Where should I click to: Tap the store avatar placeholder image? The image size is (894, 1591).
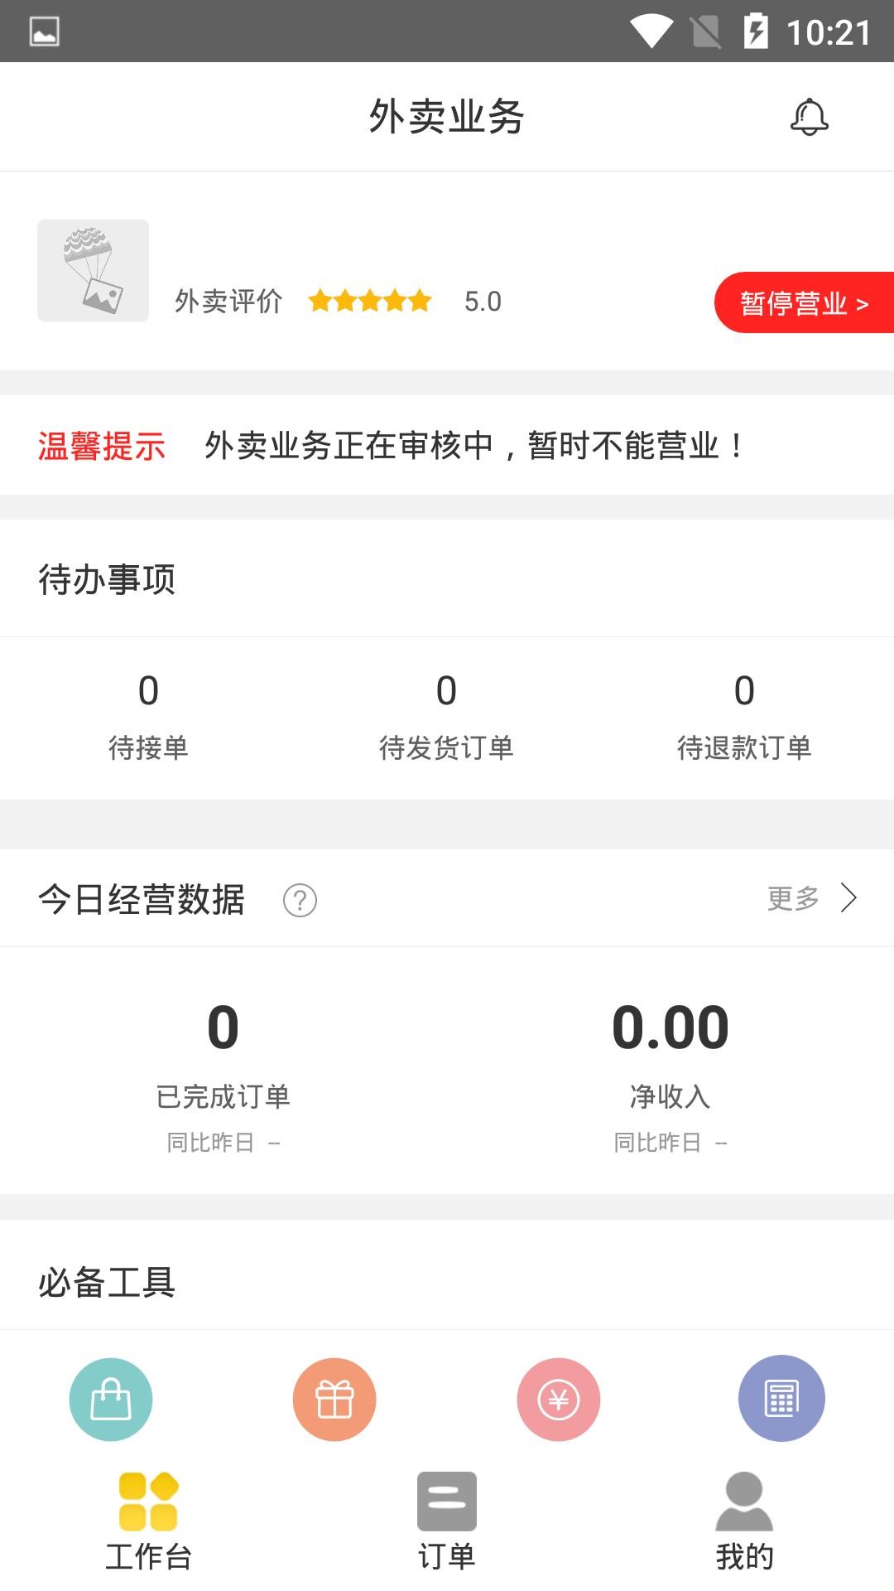pyautogui.click(x=93, y=270)
